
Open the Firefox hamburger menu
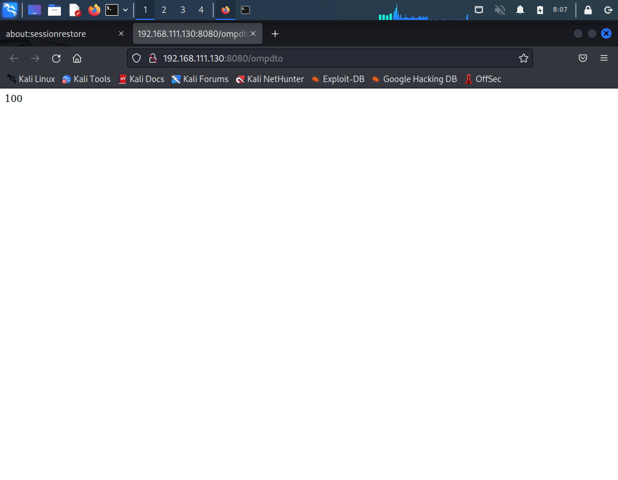pos(604,58)
